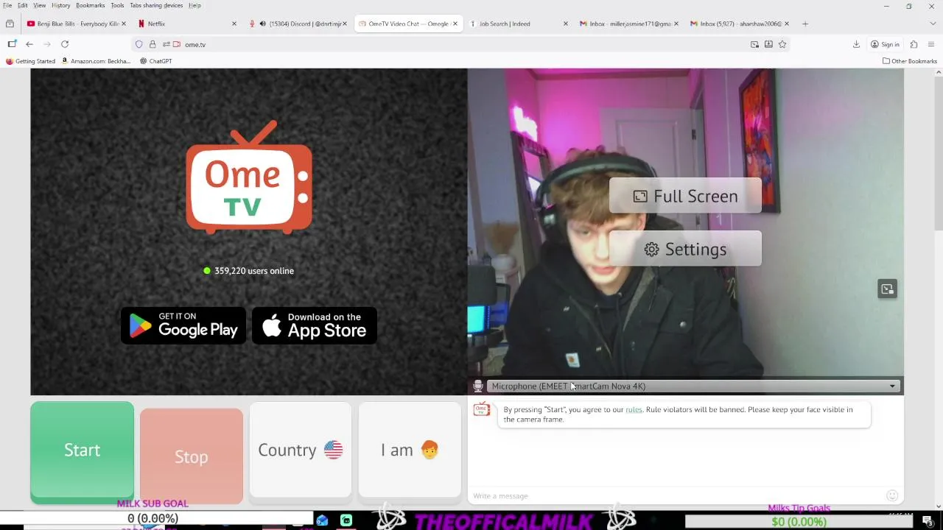The width and height of the screenshot is (943, 530).
Task: Open the File menu
Action: (x=7, y=5)
